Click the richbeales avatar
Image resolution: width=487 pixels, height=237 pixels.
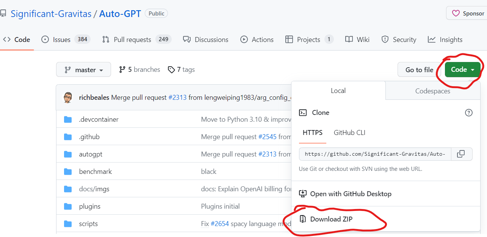(x=67, y=97)
